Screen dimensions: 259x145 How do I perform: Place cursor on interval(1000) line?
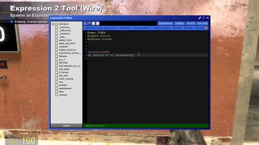(x=99, y=52)
